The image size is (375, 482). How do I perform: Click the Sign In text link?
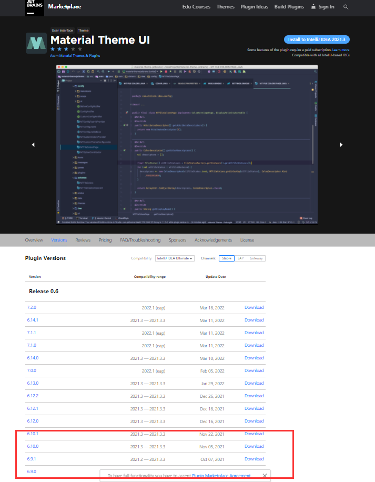coord(326,7)
